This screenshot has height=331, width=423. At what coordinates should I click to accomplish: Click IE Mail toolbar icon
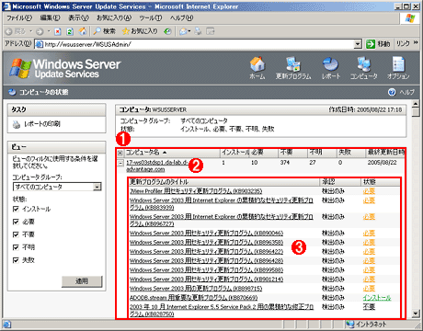pyautogui.click(x=183, y=31)
